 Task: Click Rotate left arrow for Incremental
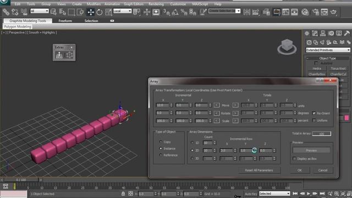[x=216, y=113]
